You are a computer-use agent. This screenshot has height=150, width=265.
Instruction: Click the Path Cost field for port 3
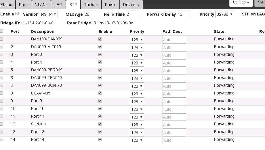pos(174,55)
